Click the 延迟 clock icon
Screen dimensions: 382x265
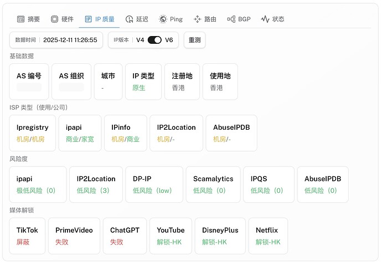click(129, 19)
